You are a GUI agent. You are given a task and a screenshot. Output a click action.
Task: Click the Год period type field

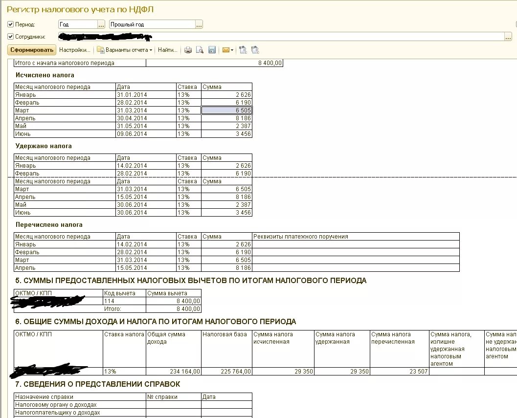coord(78,24)
